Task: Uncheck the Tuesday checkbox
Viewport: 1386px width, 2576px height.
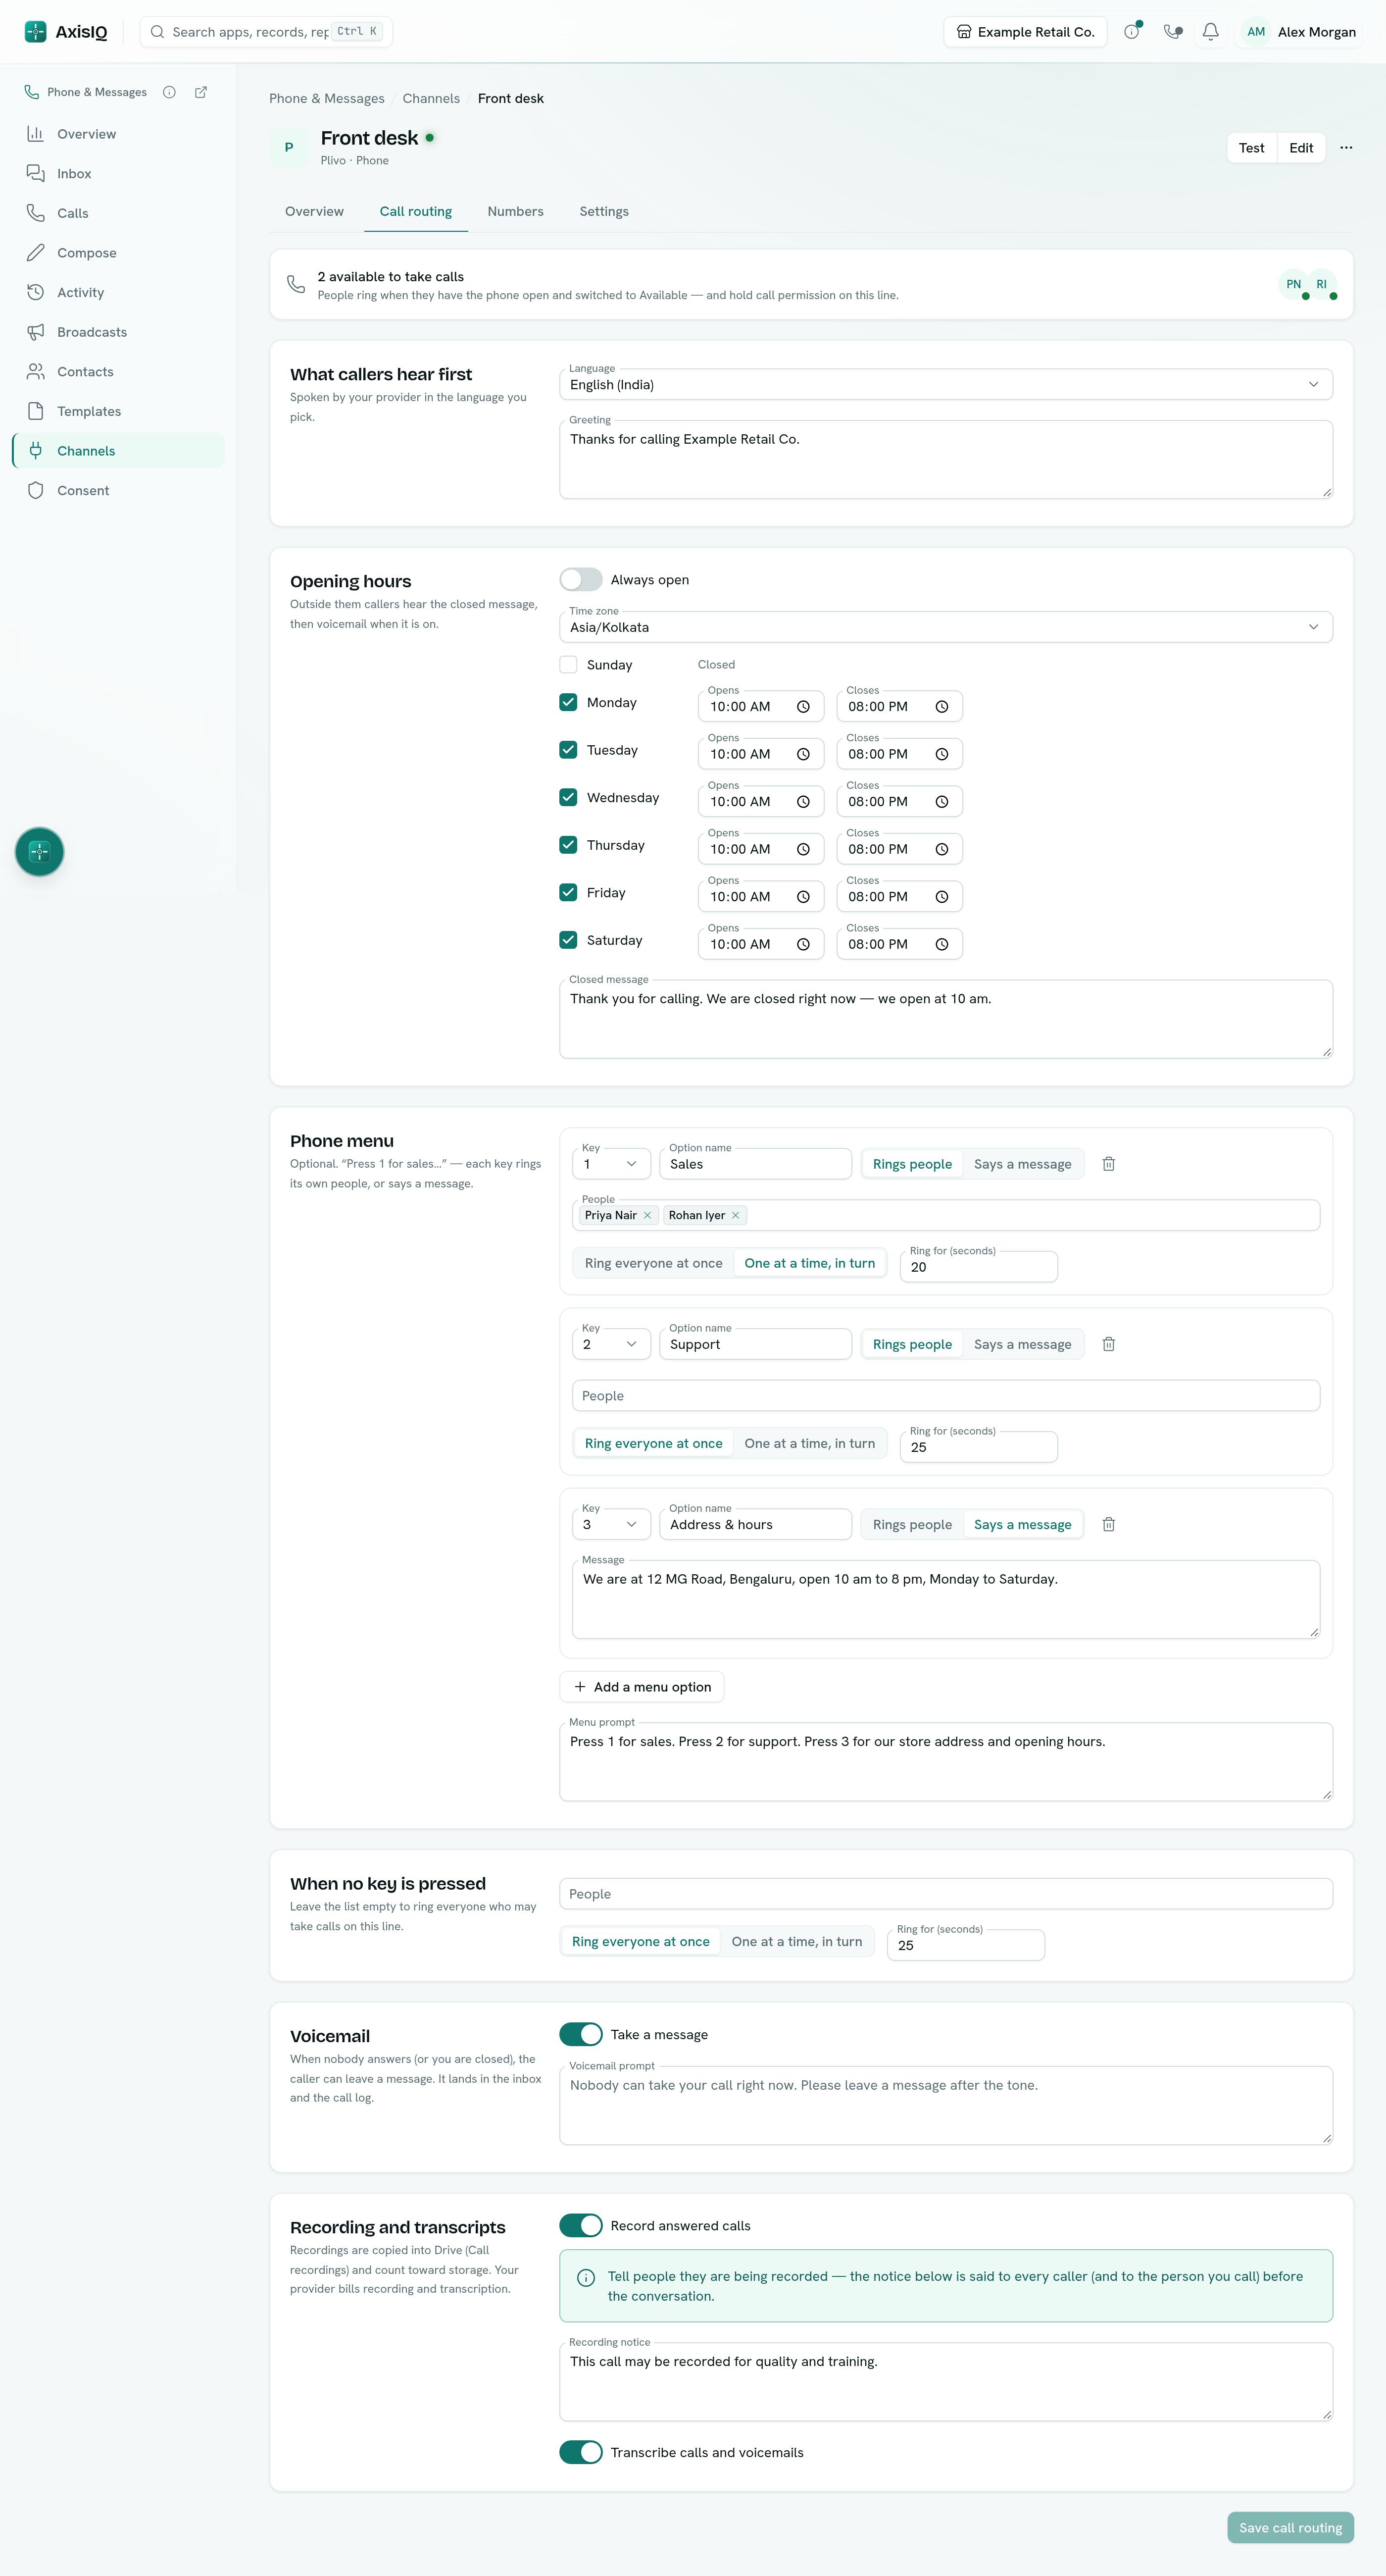Action: click(569, 750)
